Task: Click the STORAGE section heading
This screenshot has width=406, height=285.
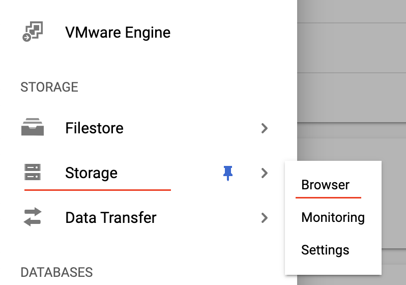Action: [49, 87]
